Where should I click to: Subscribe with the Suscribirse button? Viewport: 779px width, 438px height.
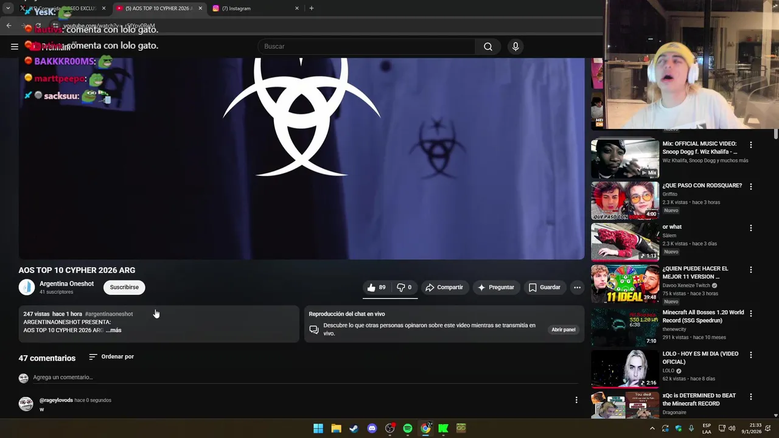coord(124,287)
